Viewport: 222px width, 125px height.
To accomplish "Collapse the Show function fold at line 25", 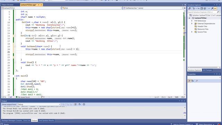I will tap(15, 62).
